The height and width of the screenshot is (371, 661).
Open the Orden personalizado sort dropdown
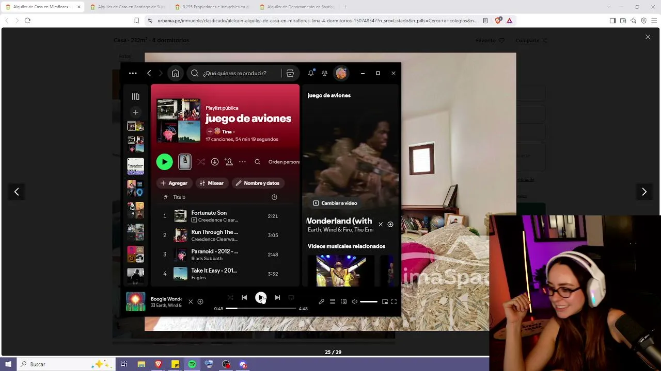pos(284,162)
